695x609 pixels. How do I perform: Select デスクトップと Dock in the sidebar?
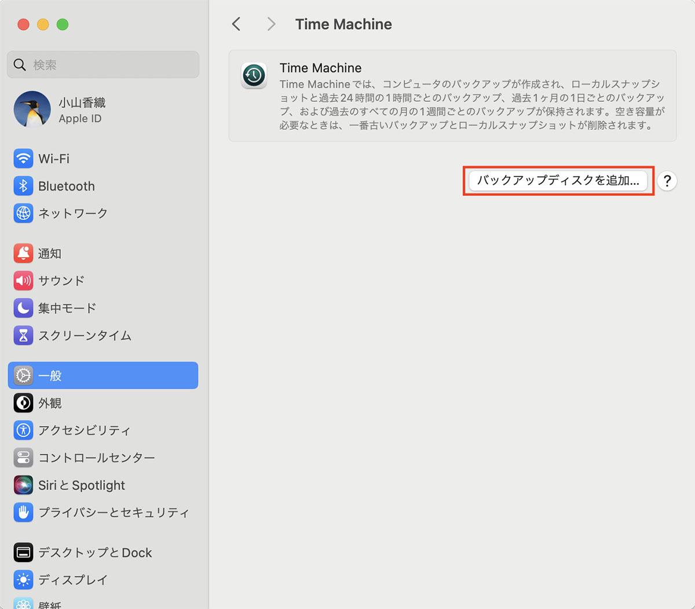[103, 552]
